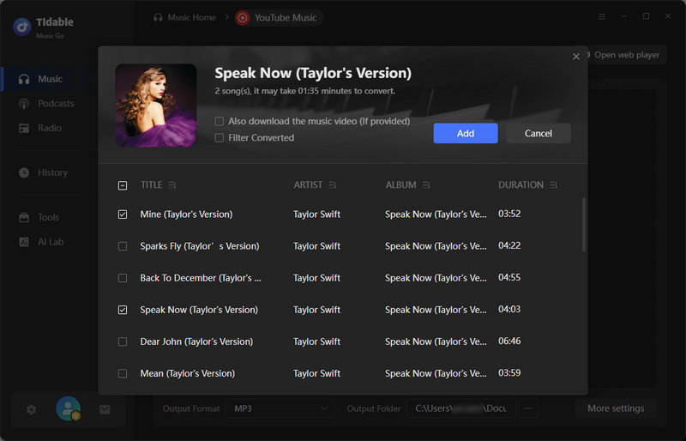The width and height of the screenshot is (686, 441).
Task: Click the Tools label in sidebar
Action: click(49, 217)
